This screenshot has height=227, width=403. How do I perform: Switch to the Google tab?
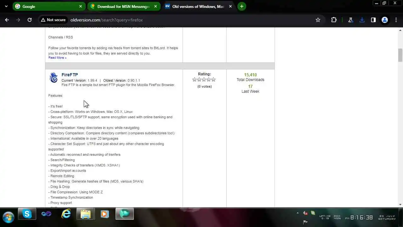48,6
